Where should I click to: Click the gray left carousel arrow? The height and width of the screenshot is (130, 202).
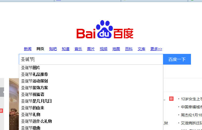[x=2, y=92]
